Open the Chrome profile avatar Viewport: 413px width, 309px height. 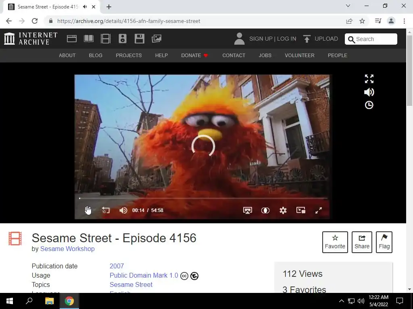[x=391, y=21]
